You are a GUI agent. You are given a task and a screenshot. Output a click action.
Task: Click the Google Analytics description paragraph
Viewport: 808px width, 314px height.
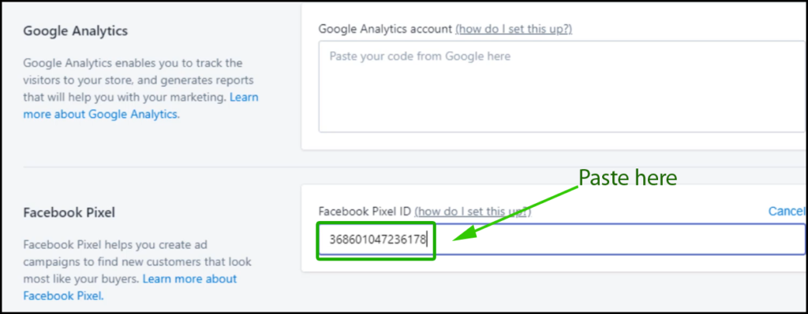[x=140, y=88]
